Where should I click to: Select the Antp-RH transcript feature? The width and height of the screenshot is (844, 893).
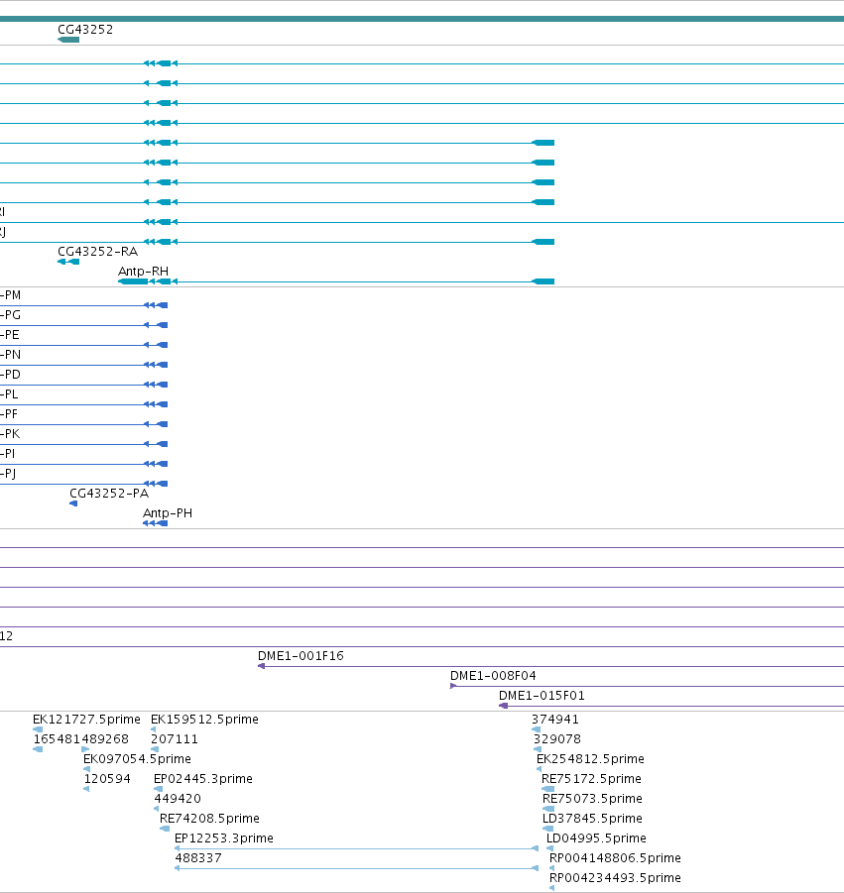[336, 281]
